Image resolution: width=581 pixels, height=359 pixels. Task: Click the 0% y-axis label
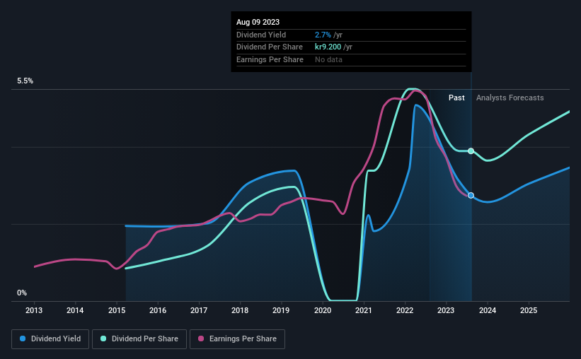pyautogui.click(x=22, y=293)
